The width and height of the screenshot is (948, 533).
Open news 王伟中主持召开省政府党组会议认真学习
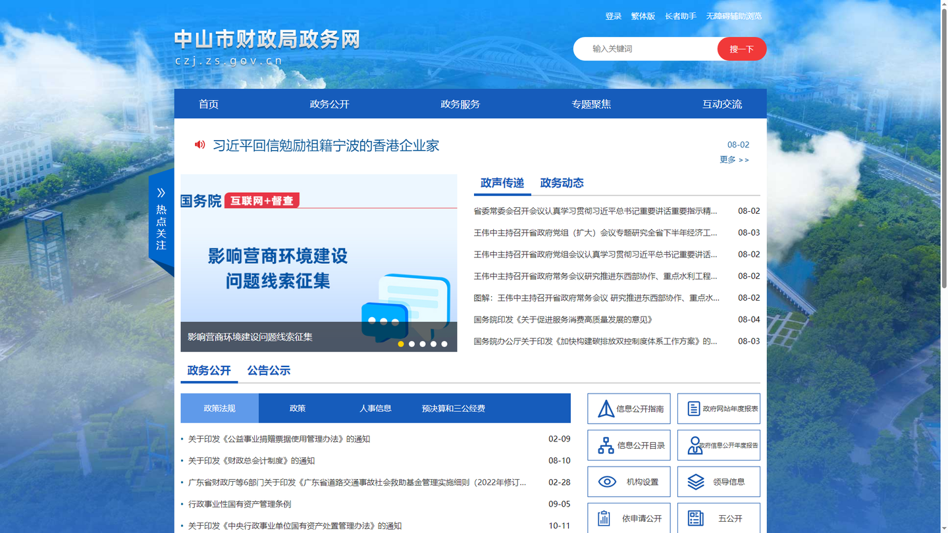pyautogui.click(x=595, y=255)
